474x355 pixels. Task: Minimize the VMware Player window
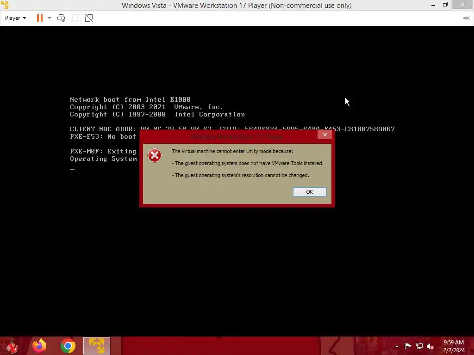(x=433, y=5)
